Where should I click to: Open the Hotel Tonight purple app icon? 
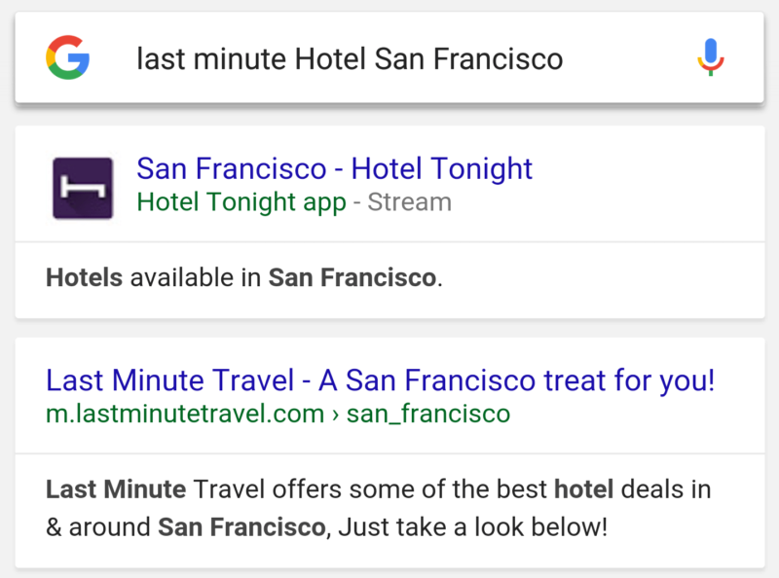pos(83,187)
